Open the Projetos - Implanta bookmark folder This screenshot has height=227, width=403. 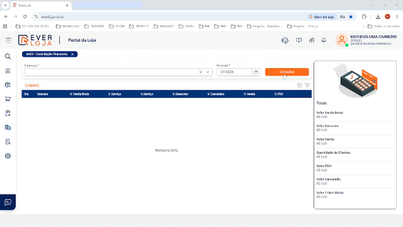[264, 26]
